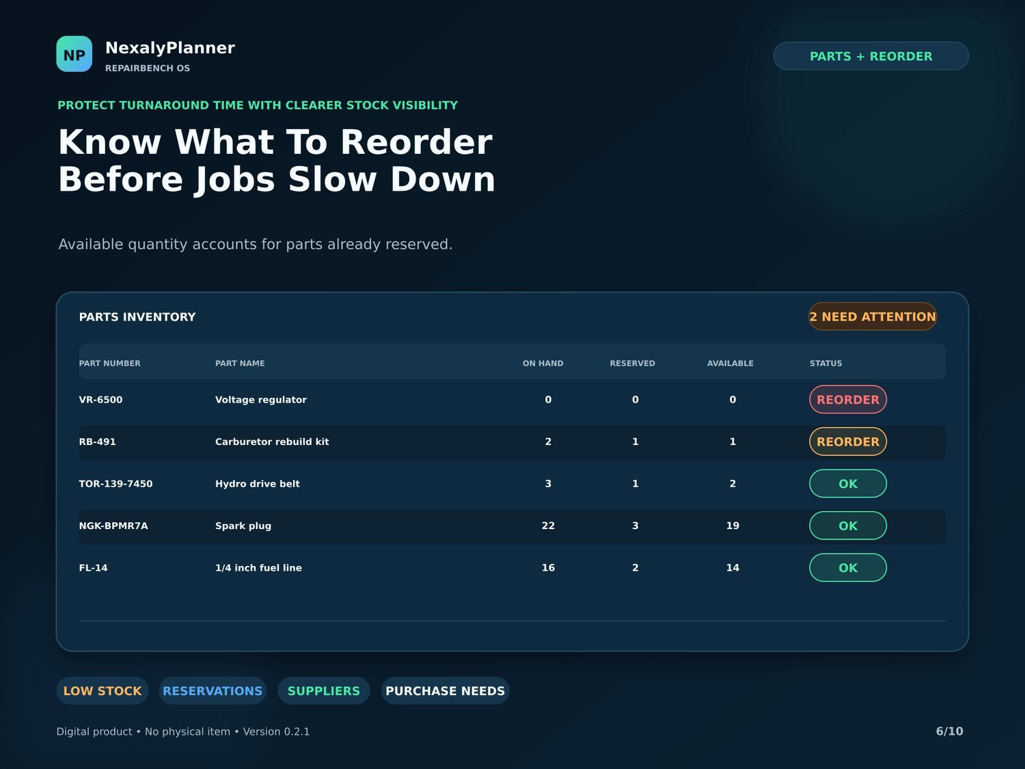Viewport: 1025px width, 769px height.
Task: Open the 2 Need Attention badge
Action: point(873,316)
